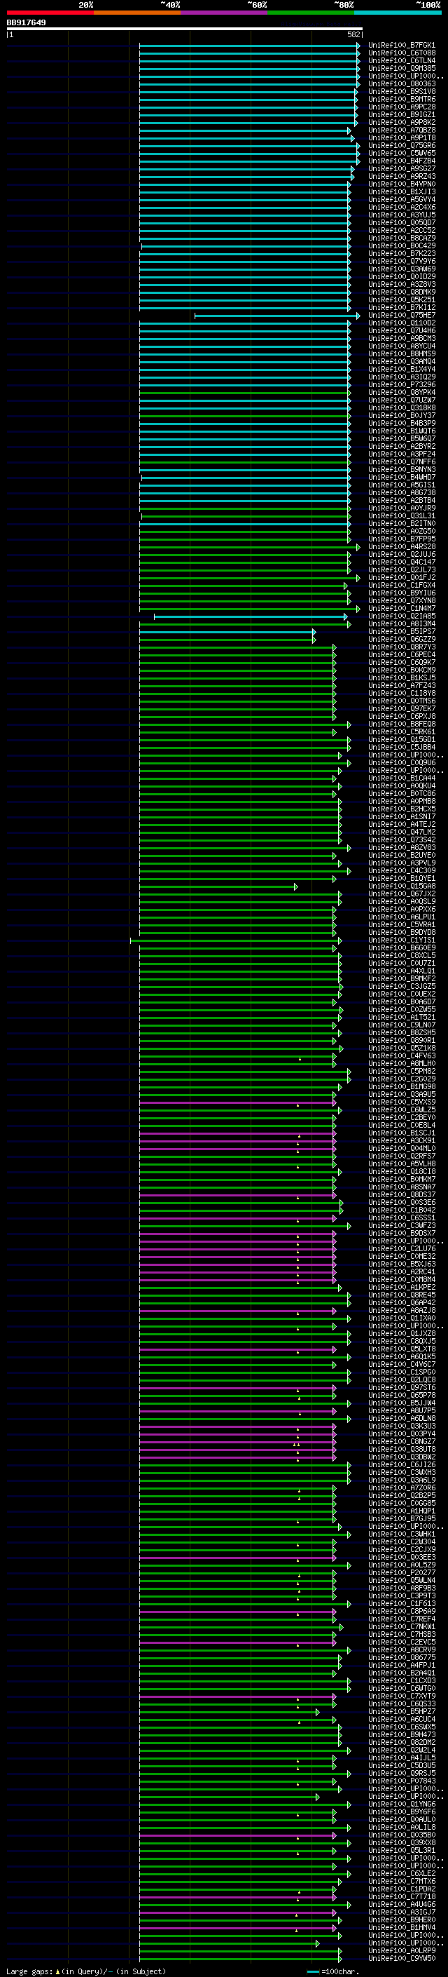Click hit label UniRef100_A9PC28
Image resolution: width=448 pixels, height=1977 pixels.
pyautogui.click(x=402, y=107)
